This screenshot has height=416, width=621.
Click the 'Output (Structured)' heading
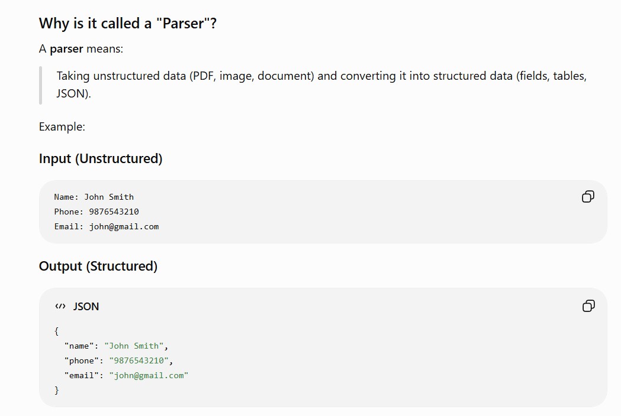coord(98,266)
